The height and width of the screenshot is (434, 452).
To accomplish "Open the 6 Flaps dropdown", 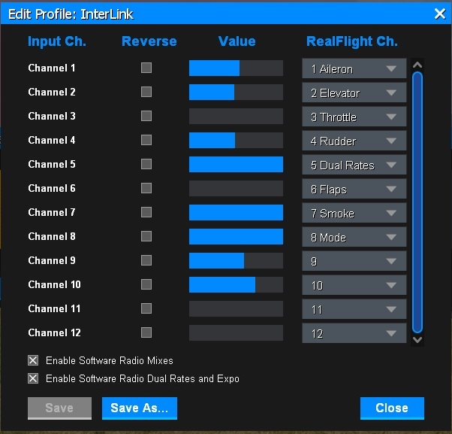I will (354, 190).
